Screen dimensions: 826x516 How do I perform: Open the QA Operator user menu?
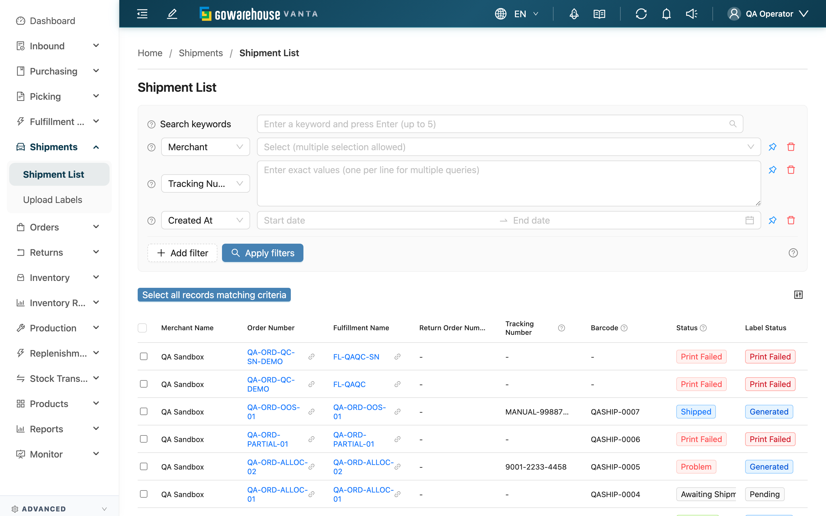[x=768, y=14]
